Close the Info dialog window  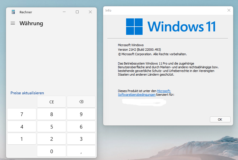tap(229, 10)
